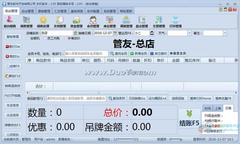Toggle the 补单改价 checkbox

pos(66,38)
